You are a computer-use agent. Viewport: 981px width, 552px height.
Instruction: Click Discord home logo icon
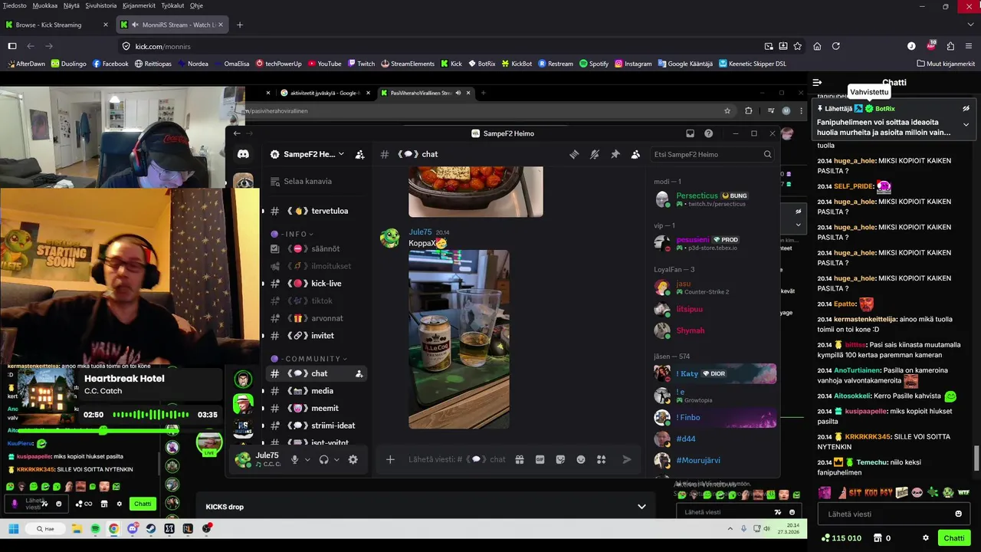pos(243,154)
